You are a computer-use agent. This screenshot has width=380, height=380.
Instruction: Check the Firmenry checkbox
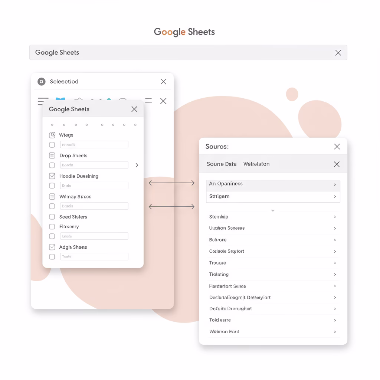click(x=52, y=226)
